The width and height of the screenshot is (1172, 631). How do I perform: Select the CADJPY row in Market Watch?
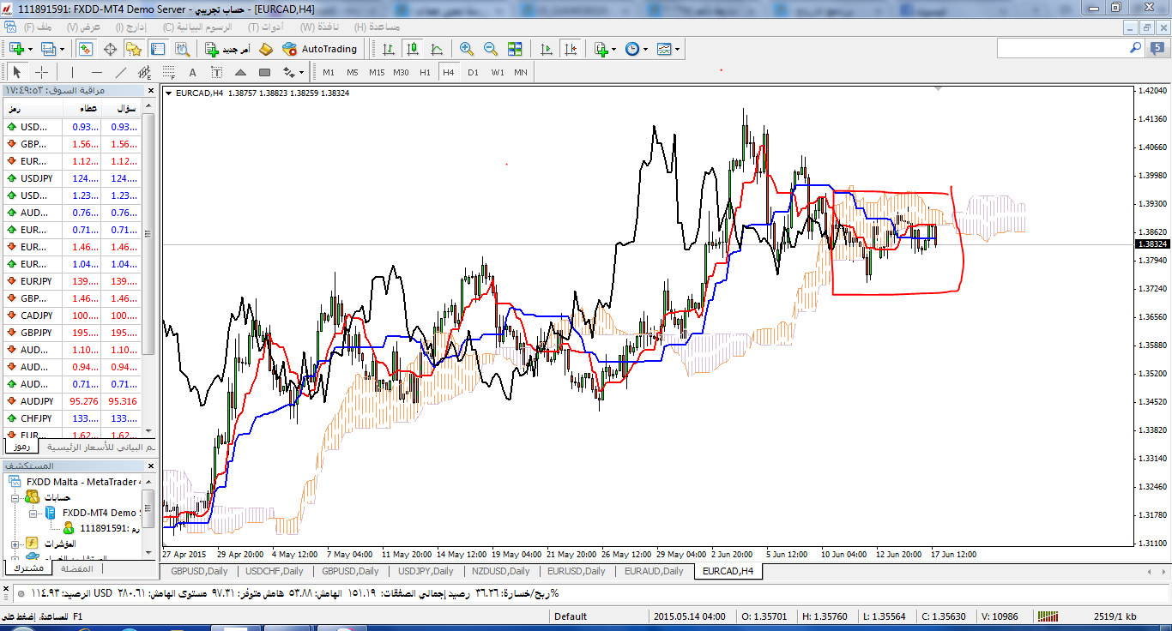[70, 315]
